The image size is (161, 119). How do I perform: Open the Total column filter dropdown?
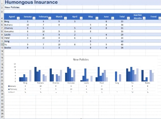pyautogui.click(x=128, y=18)
